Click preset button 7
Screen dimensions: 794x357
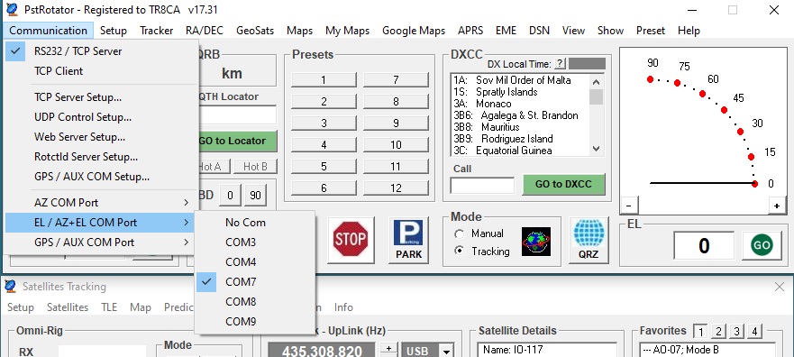click(396, 79)
